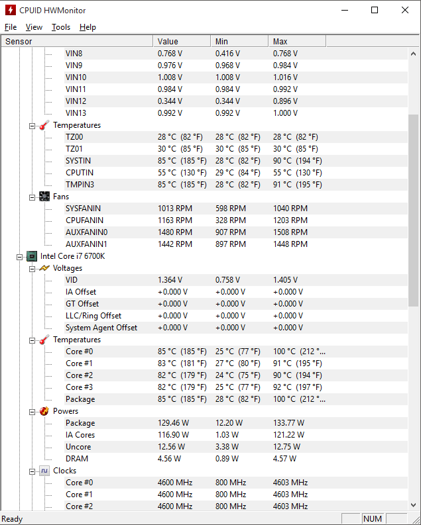Collapse the Powers tree section
421x525 pixels.
tap(32, 411)
